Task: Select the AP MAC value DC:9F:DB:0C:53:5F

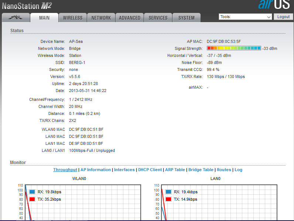Action: pyautogui.click(x=224, y=41)
